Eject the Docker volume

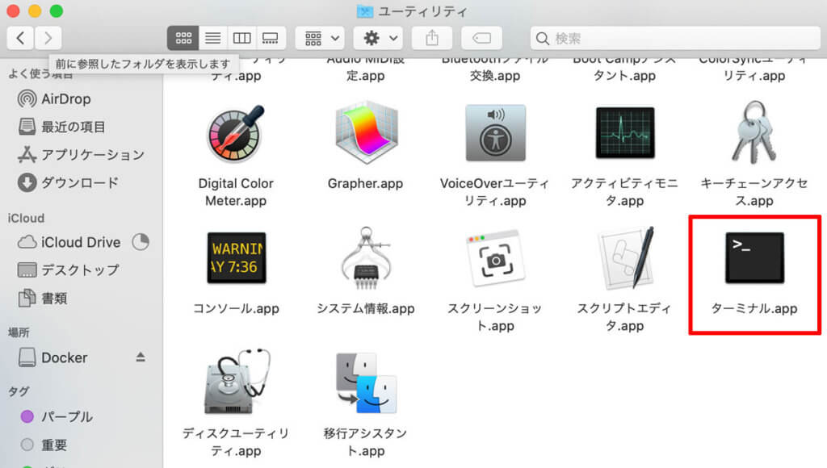click(141, 357)
